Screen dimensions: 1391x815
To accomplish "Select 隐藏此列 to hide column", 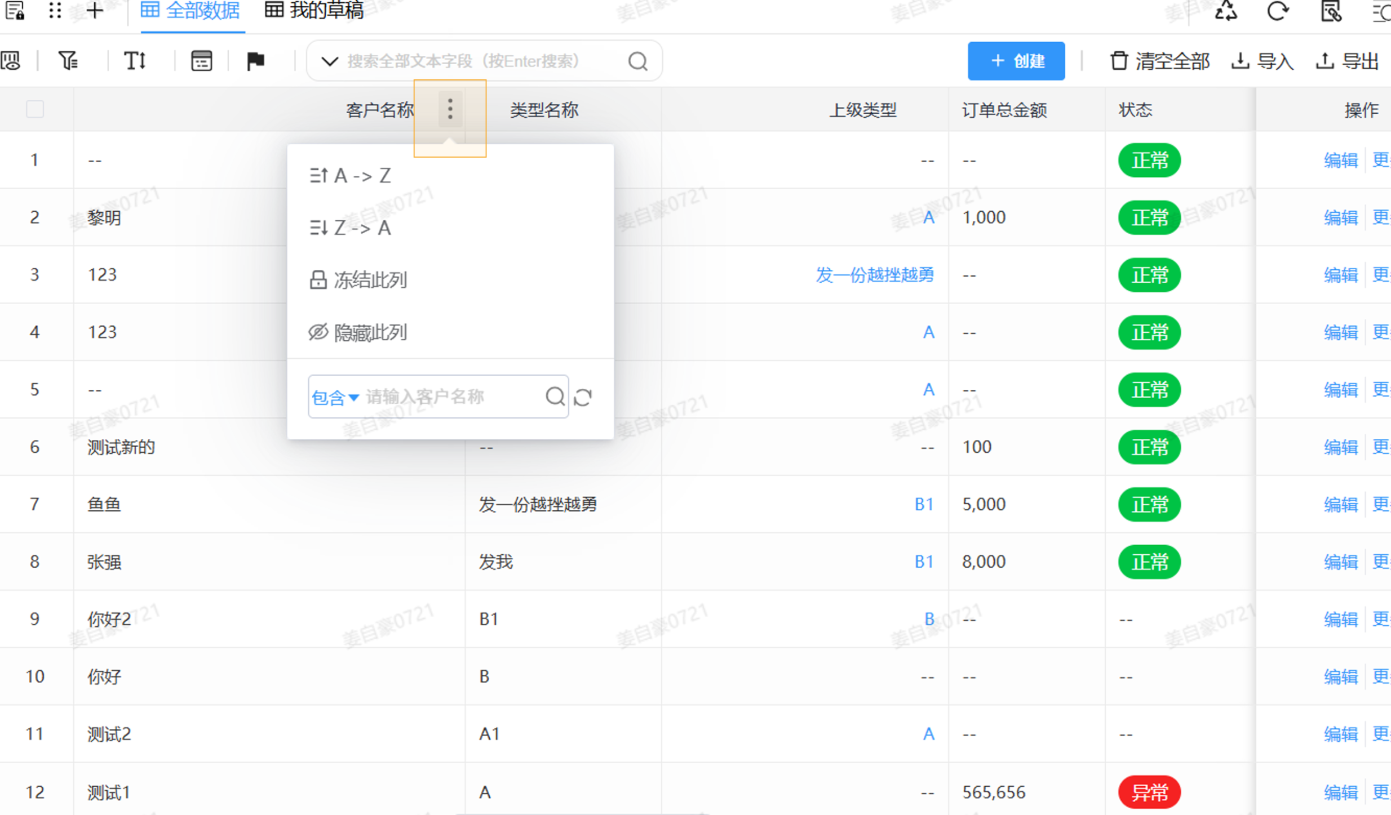I will tap(358, 332).
